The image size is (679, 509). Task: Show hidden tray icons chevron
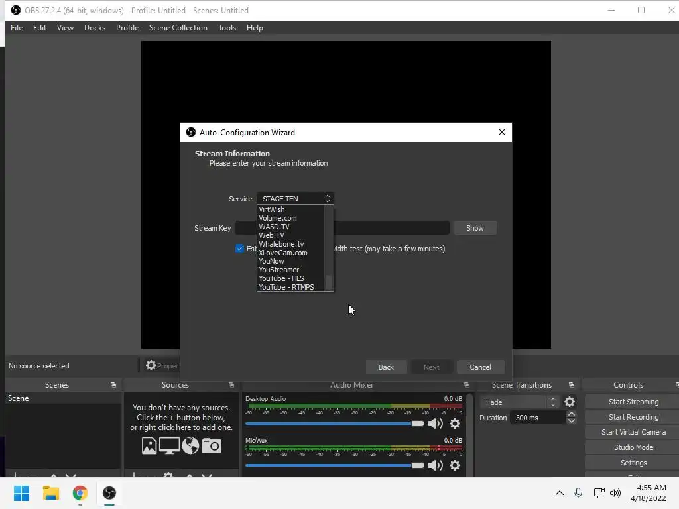click(560, 493)
